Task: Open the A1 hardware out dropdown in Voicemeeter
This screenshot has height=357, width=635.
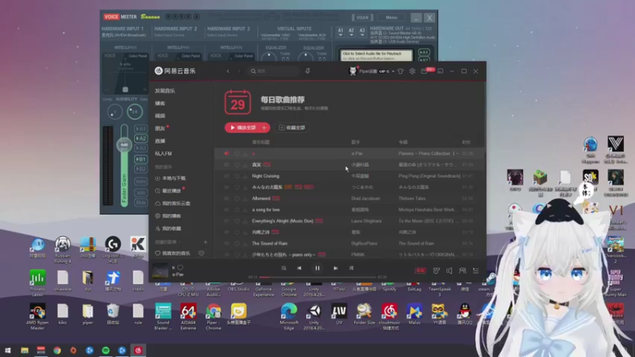Action: click(341, 32)
